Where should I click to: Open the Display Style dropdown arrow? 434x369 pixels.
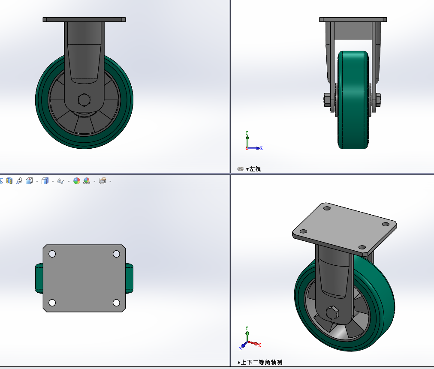53,181
